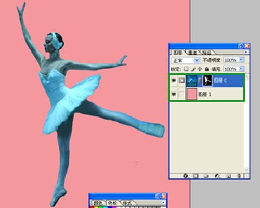Viewport: 260px width, 208px height.
Task: Expand the fill 100% slider arrow
Action: click(241, 69)
